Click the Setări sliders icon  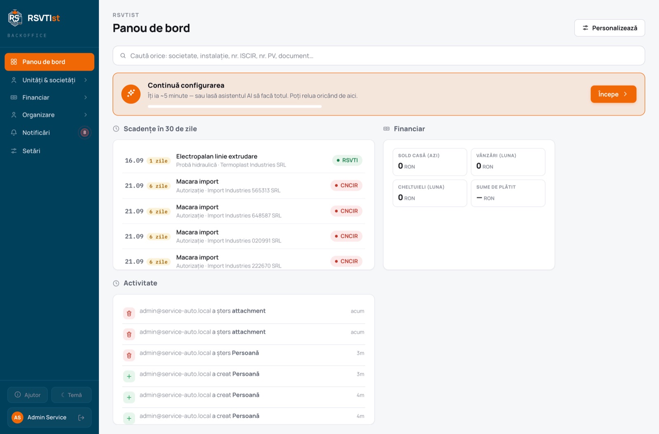pyautogui.click(x=14, y=151)
